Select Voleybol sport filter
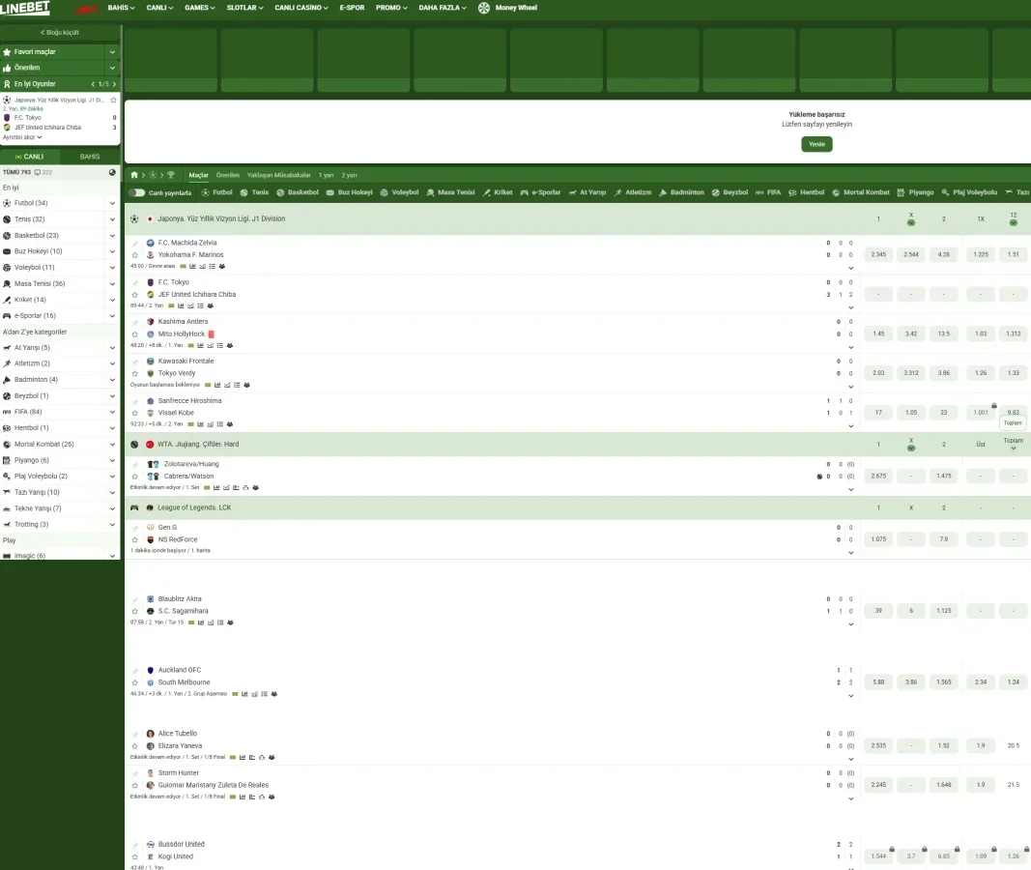The image size is (1031, 870). [x=399, y=192]
